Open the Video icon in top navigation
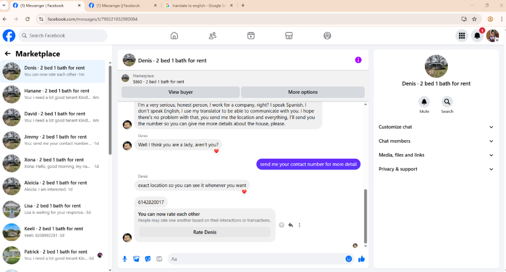This screenshot has width=506, height=272. coord(251,36)
